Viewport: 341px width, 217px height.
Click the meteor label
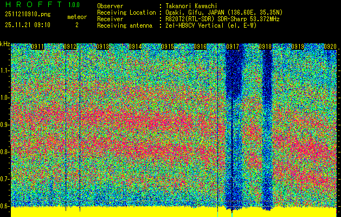[77, 17]
